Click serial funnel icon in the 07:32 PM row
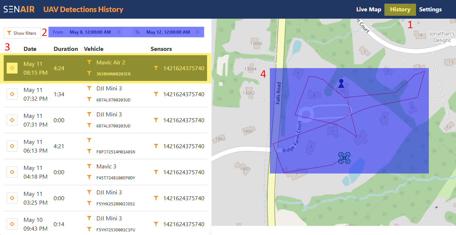This screenshot has width=456, height=235. click(x=89, y=100)
